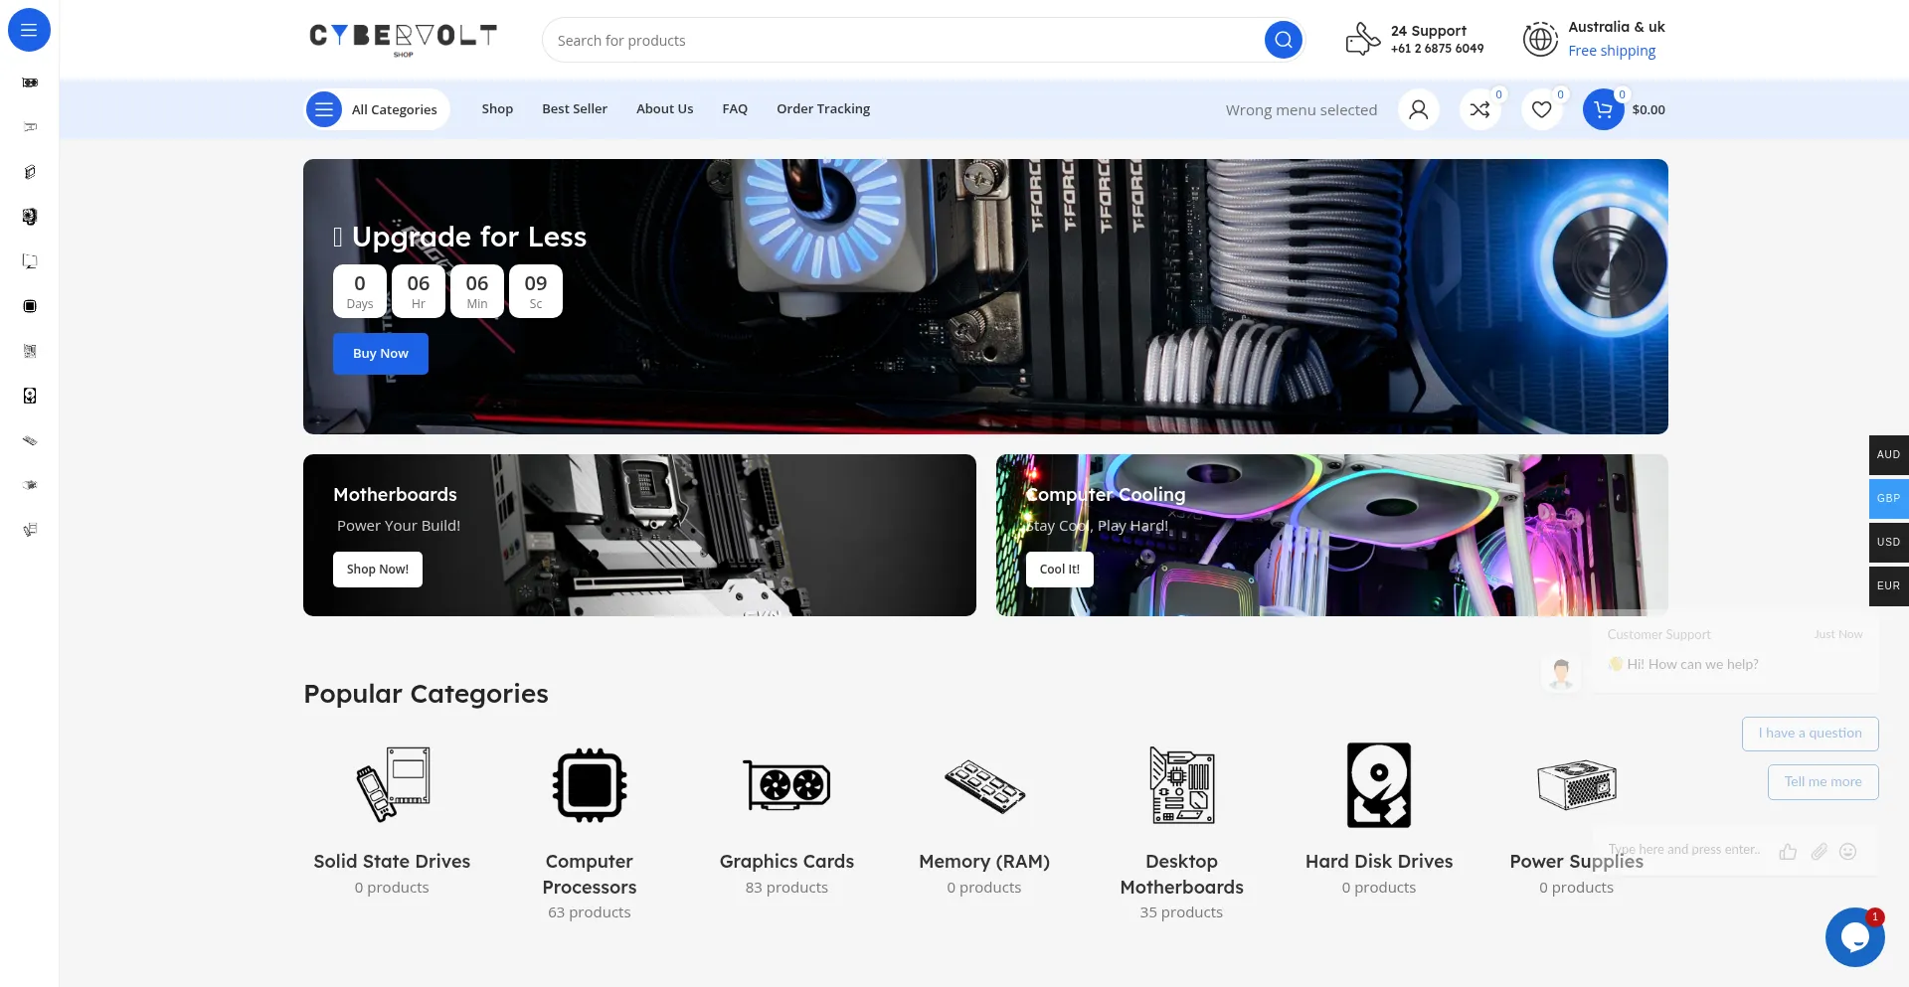The image size is (1909, 987).
Task: Click the Solid State Drives category title
Action: (x=392, y=862)
